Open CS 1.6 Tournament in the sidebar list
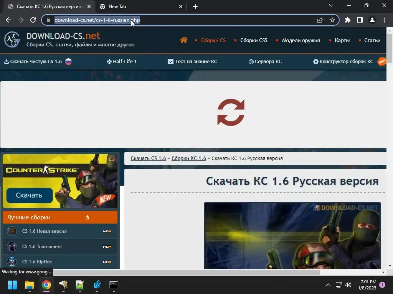This screenshot has height=294, width=393. point(60,247)
